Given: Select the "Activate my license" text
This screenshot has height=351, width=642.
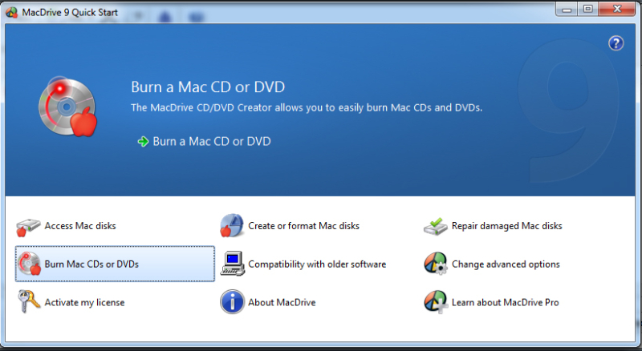Looking at the screenshot, I should pos(84,302).
